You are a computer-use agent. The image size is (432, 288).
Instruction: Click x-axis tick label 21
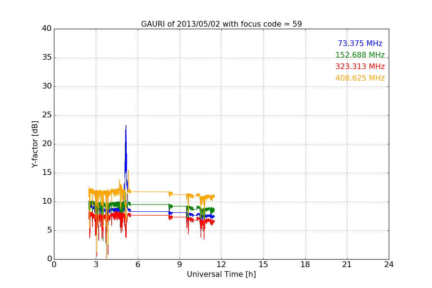[347, 264]
